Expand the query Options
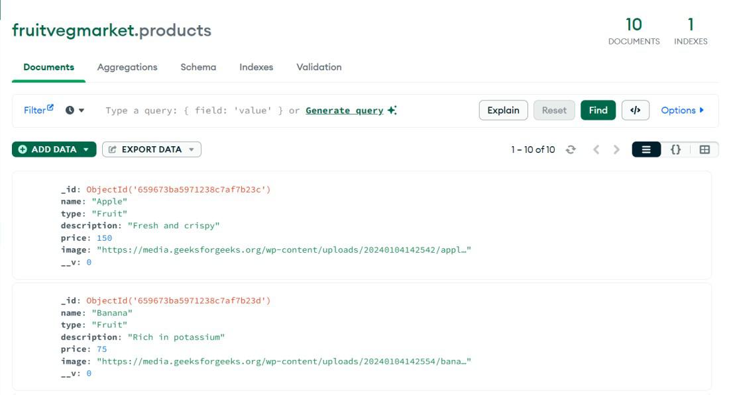Image resolution: width=729 pixels, height=395 pixels. (682, 110)
